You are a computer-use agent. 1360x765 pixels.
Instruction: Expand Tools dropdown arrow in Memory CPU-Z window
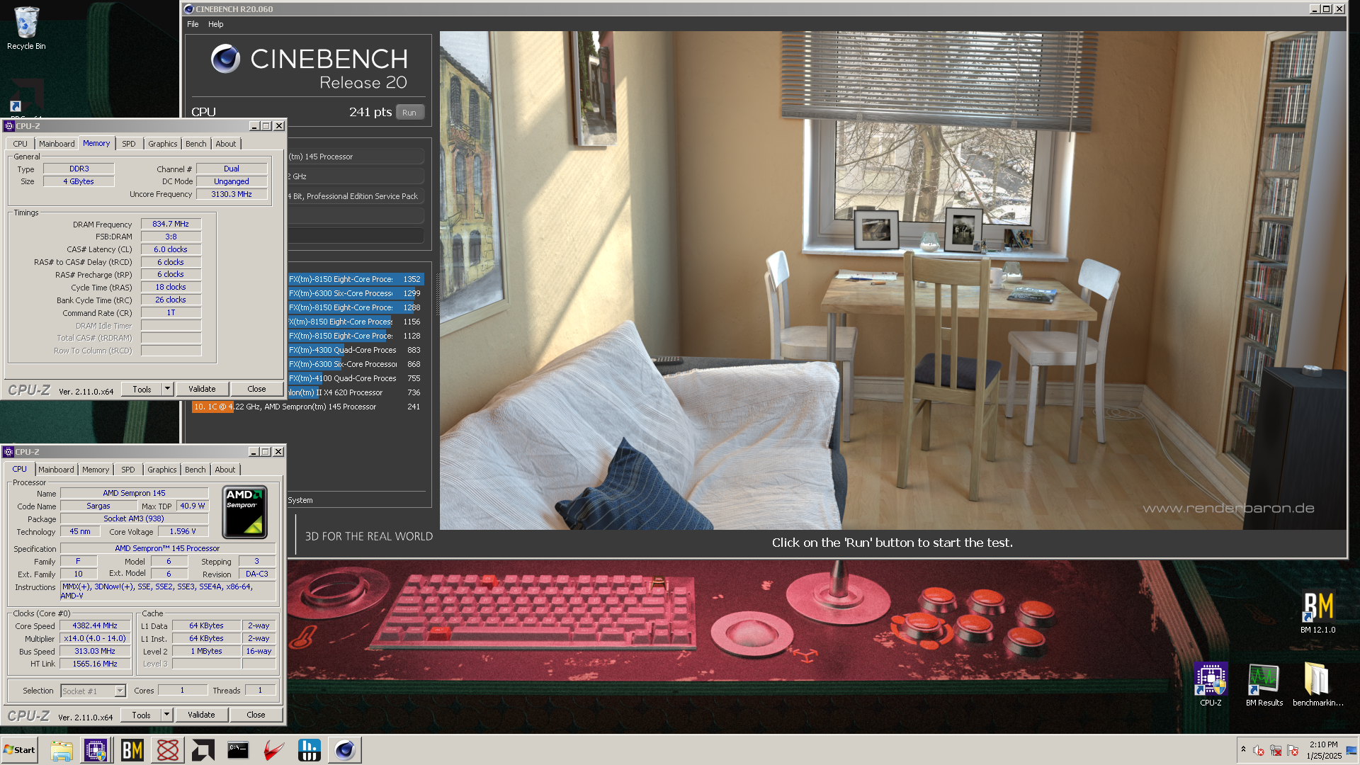tap(167, 389)
